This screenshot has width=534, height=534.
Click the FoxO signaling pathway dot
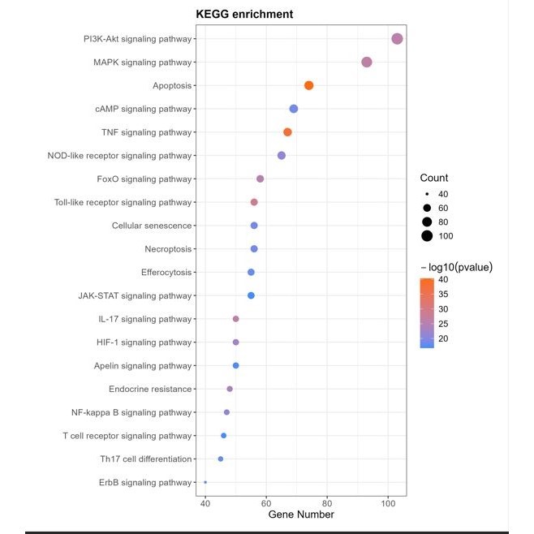[260, 179]
